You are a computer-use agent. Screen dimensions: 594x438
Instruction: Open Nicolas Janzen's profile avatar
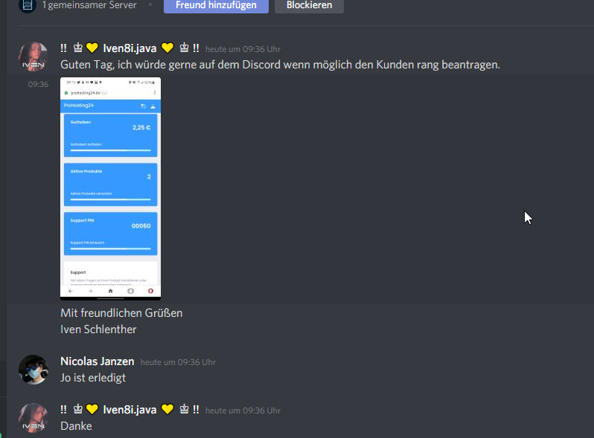click(x=33, y=370)
